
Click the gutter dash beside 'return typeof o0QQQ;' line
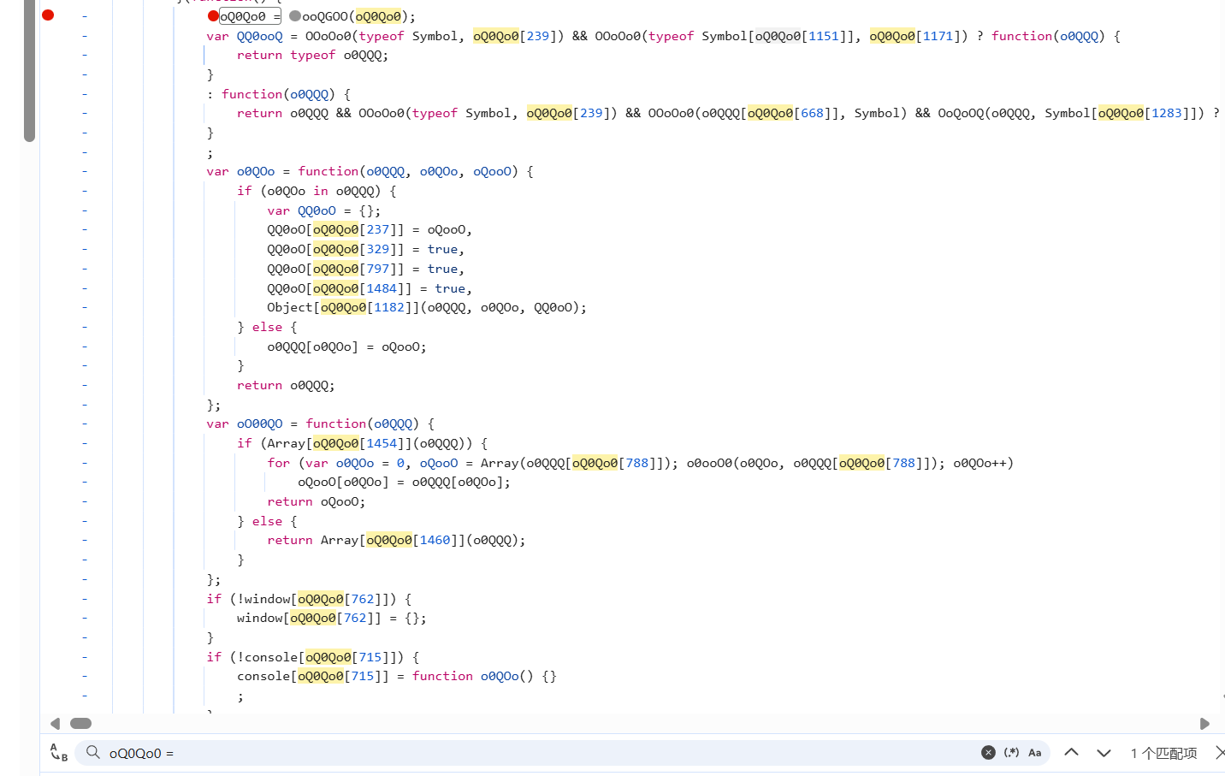pos(85,55)
